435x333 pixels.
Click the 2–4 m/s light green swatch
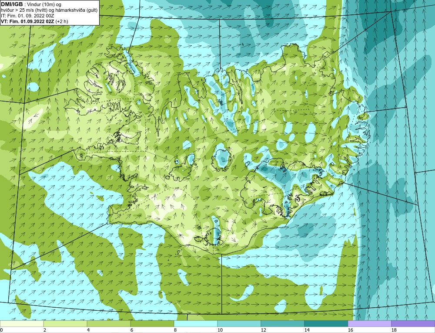coord(65,323)
